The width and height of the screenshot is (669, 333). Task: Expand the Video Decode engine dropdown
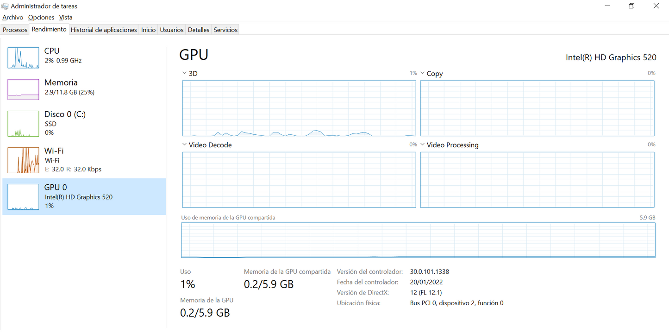coord(185,145)
